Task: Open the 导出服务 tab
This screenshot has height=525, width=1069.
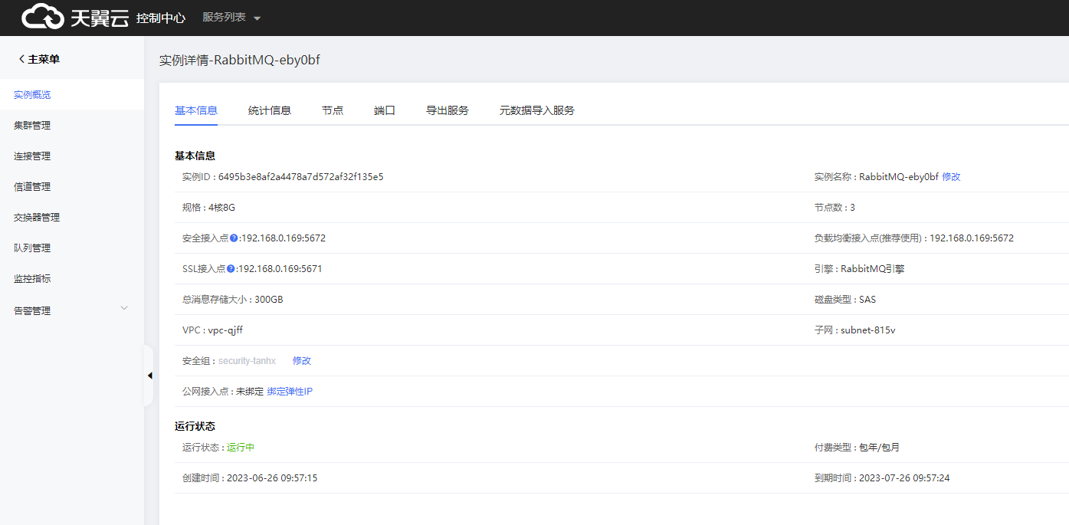Action: [448, 110]
